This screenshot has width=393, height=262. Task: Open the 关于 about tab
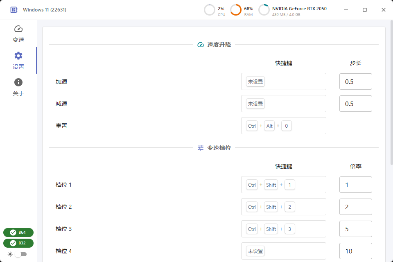tap(18, 87)
